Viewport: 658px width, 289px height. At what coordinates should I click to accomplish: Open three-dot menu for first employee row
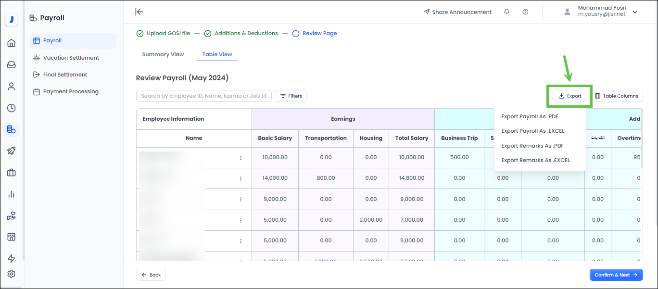tap(241, 158)
